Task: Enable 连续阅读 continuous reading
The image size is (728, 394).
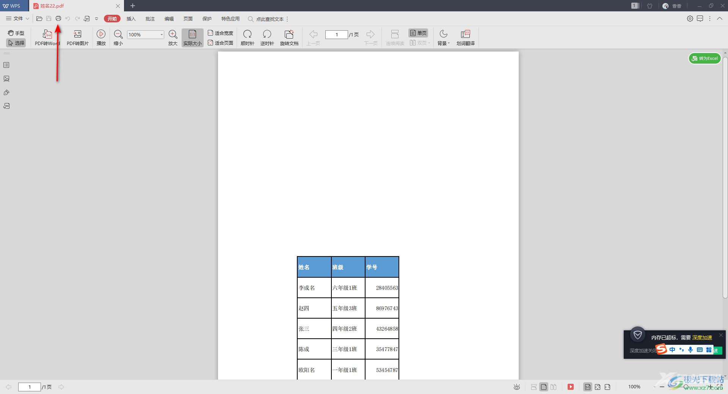Action: pos(395,38)
